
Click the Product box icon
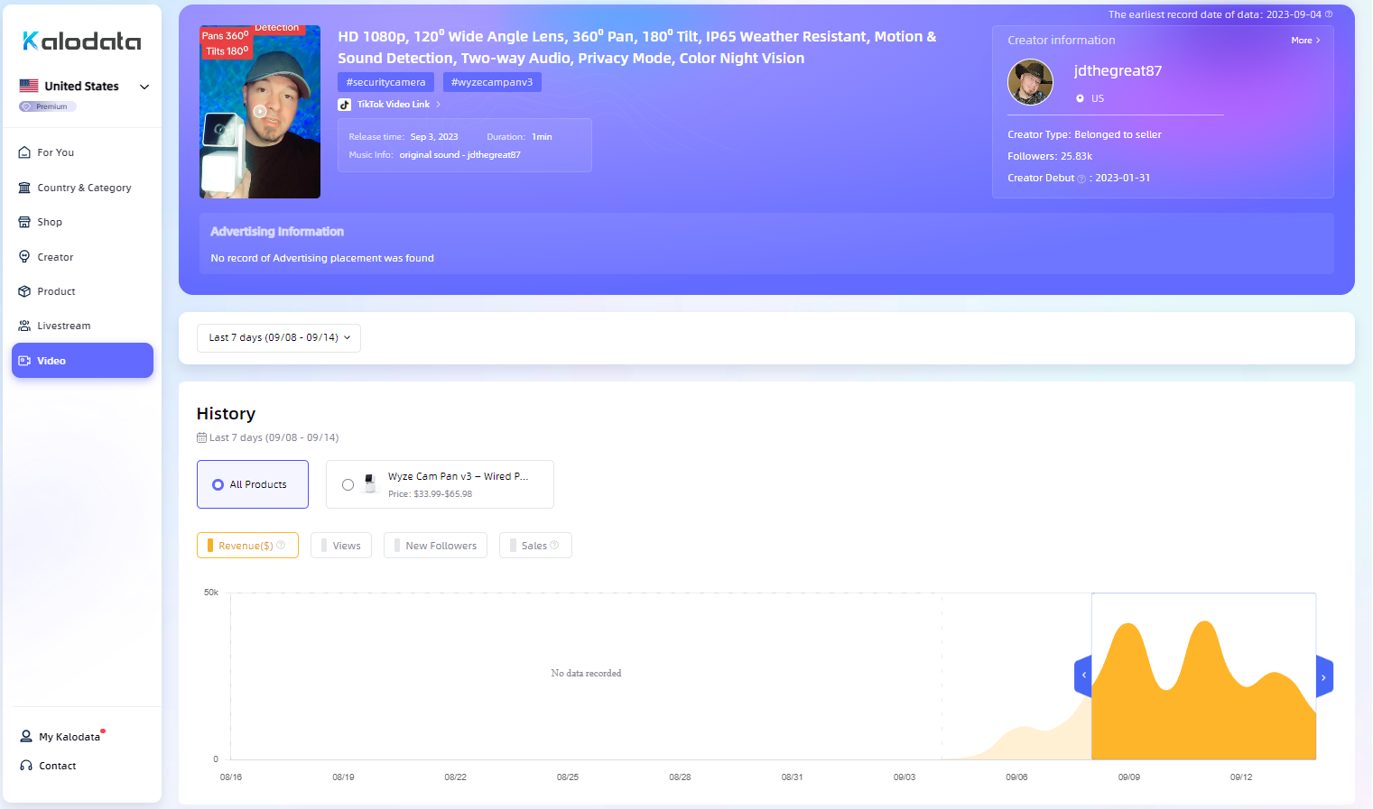coord(25,291)
